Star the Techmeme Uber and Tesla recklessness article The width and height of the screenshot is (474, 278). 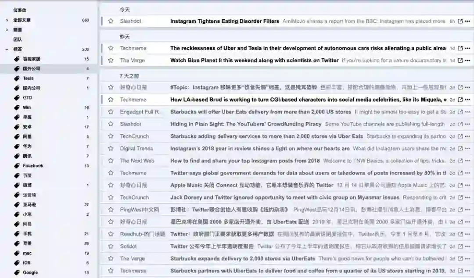pos(111,48)
